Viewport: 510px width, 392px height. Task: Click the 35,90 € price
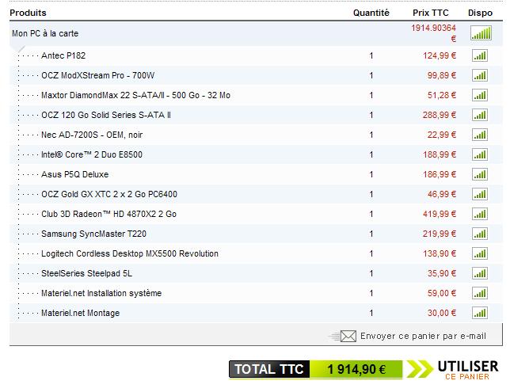tap(442, 274)
